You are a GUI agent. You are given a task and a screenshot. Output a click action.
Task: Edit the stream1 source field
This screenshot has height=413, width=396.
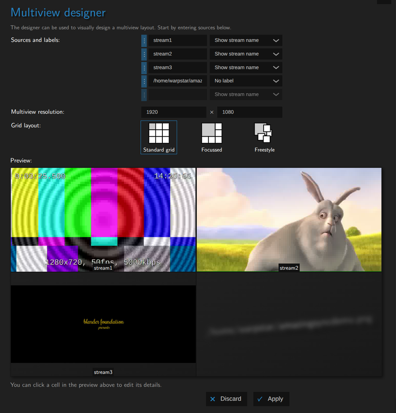point(177,40)
